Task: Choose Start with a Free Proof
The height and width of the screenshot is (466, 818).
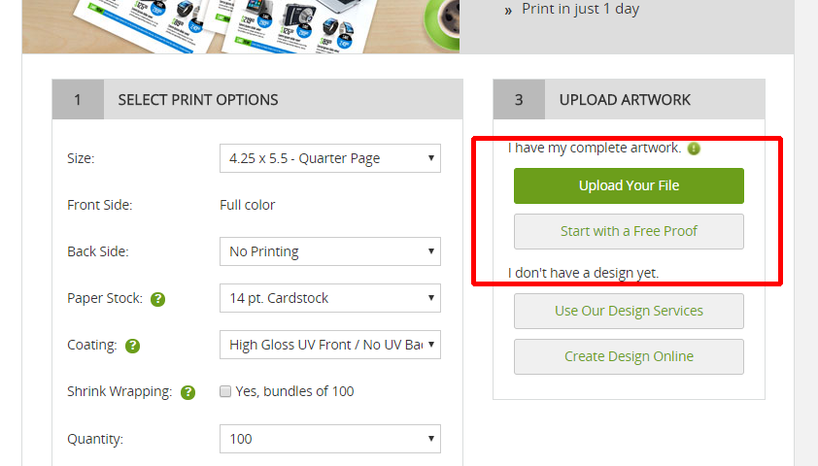Action: point(629,232)
